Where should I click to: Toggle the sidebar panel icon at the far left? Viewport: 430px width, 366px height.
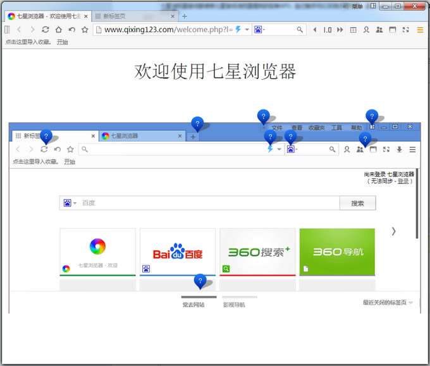(x=7, y=30)
